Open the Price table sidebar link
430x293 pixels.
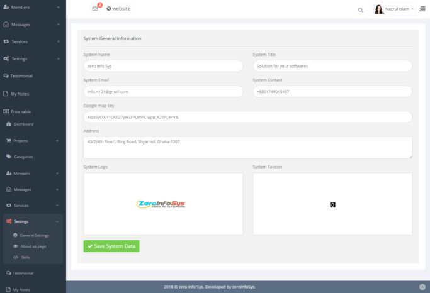coord(21,111)
